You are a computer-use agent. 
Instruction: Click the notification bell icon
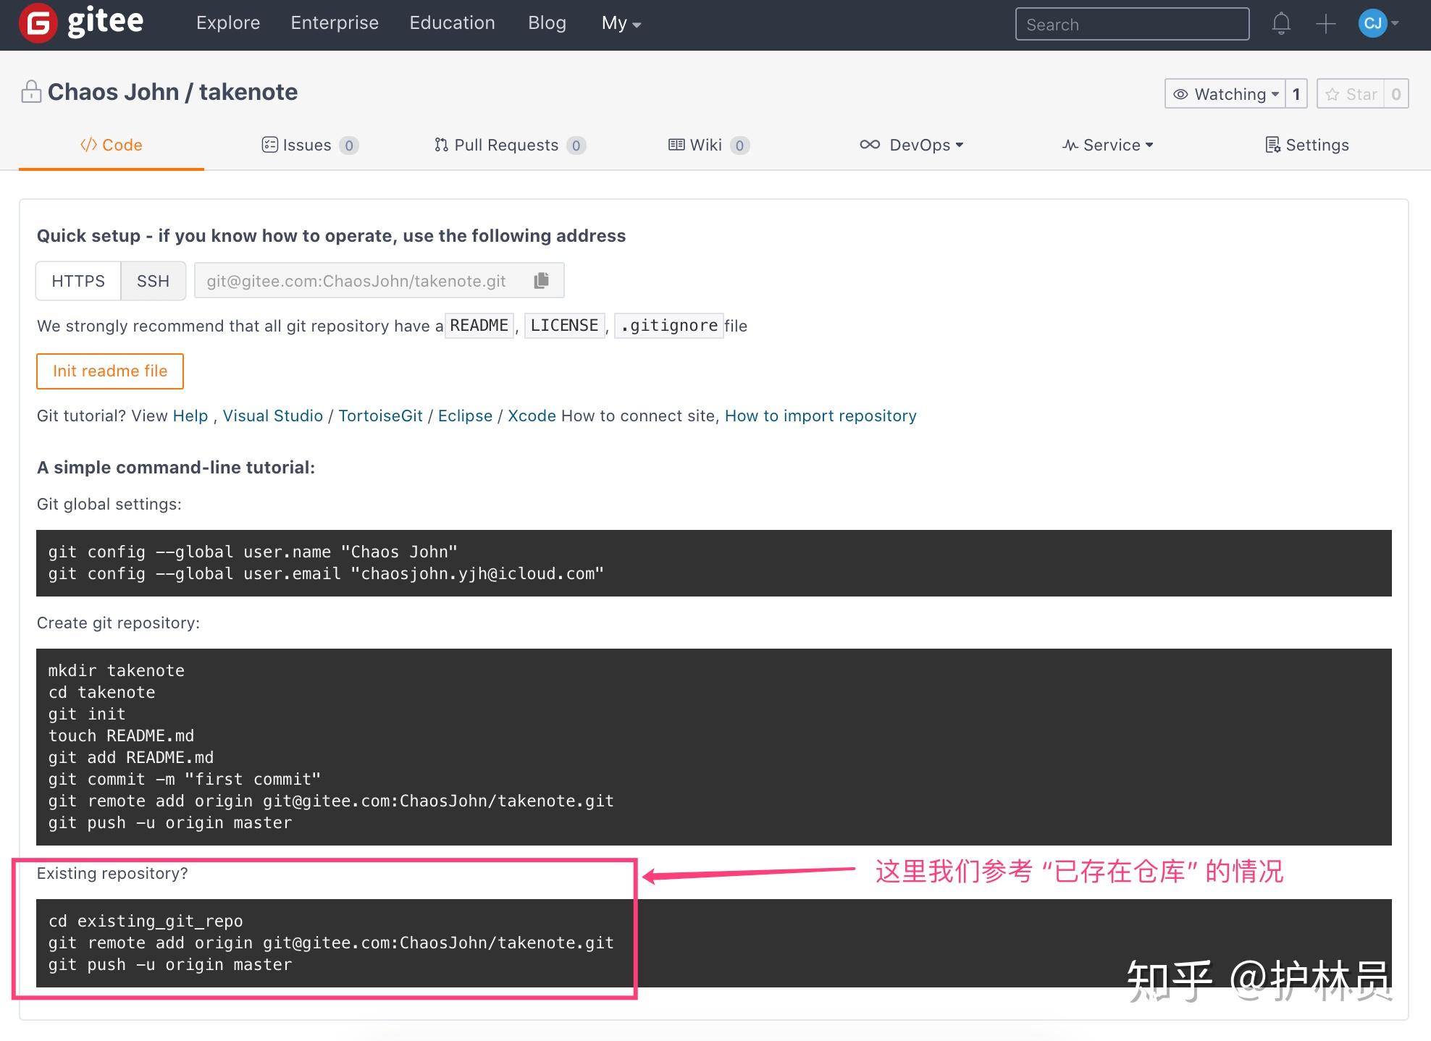1281,22
